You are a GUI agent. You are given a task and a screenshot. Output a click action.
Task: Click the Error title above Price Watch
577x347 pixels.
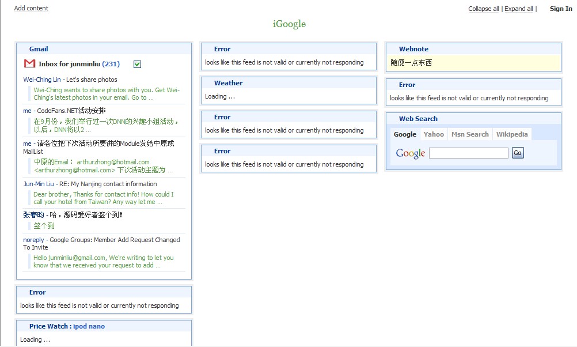pos(37,292)
